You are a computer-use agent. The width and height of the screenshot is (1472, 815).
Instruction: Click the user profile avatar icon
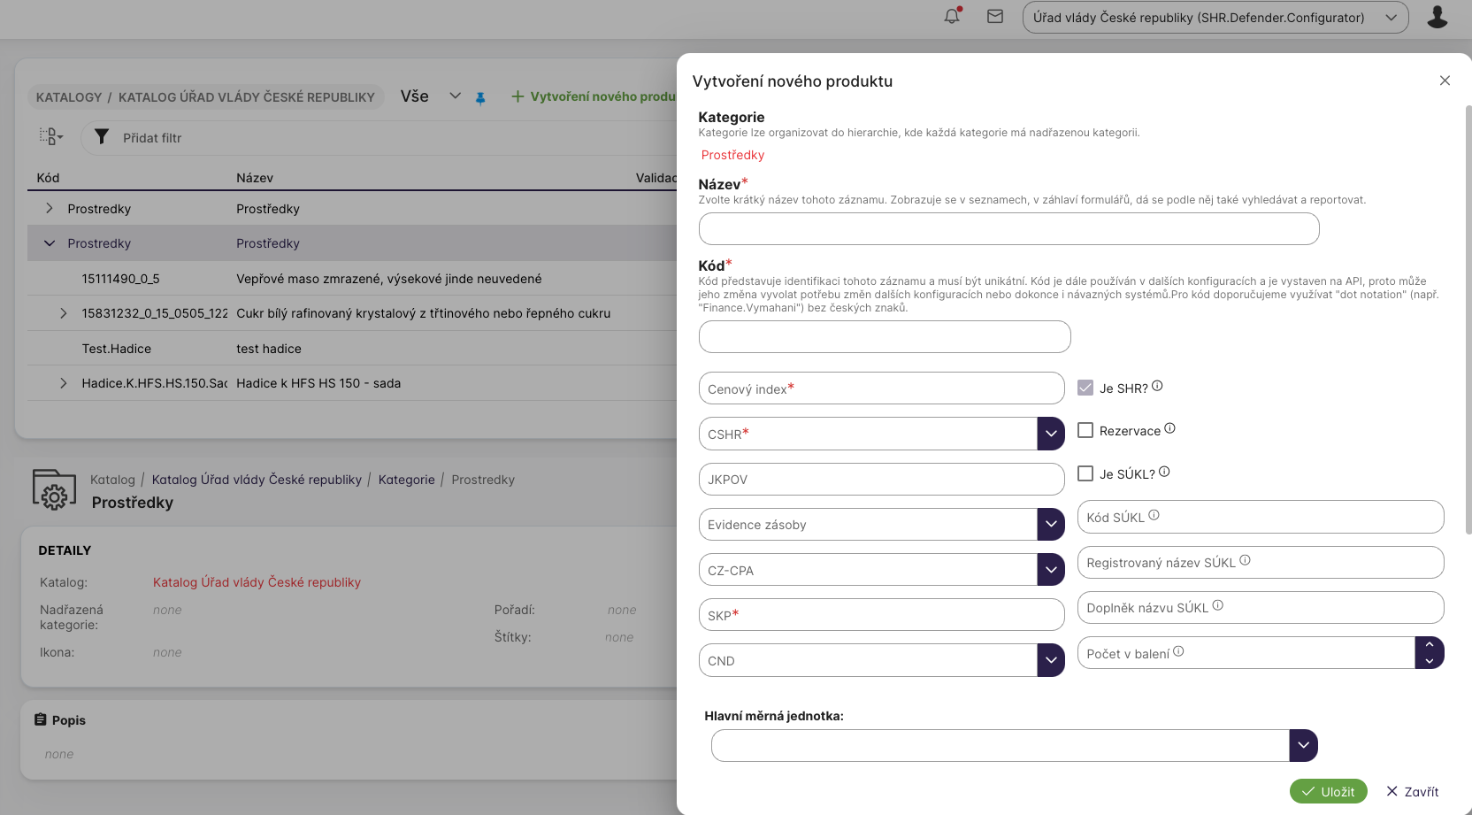click(x=1437, y=17)
